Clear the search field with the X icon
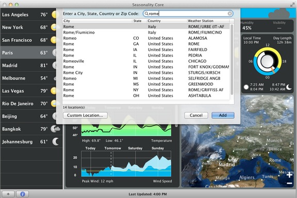This screenshot has height=198, width=297. [230, 13]
